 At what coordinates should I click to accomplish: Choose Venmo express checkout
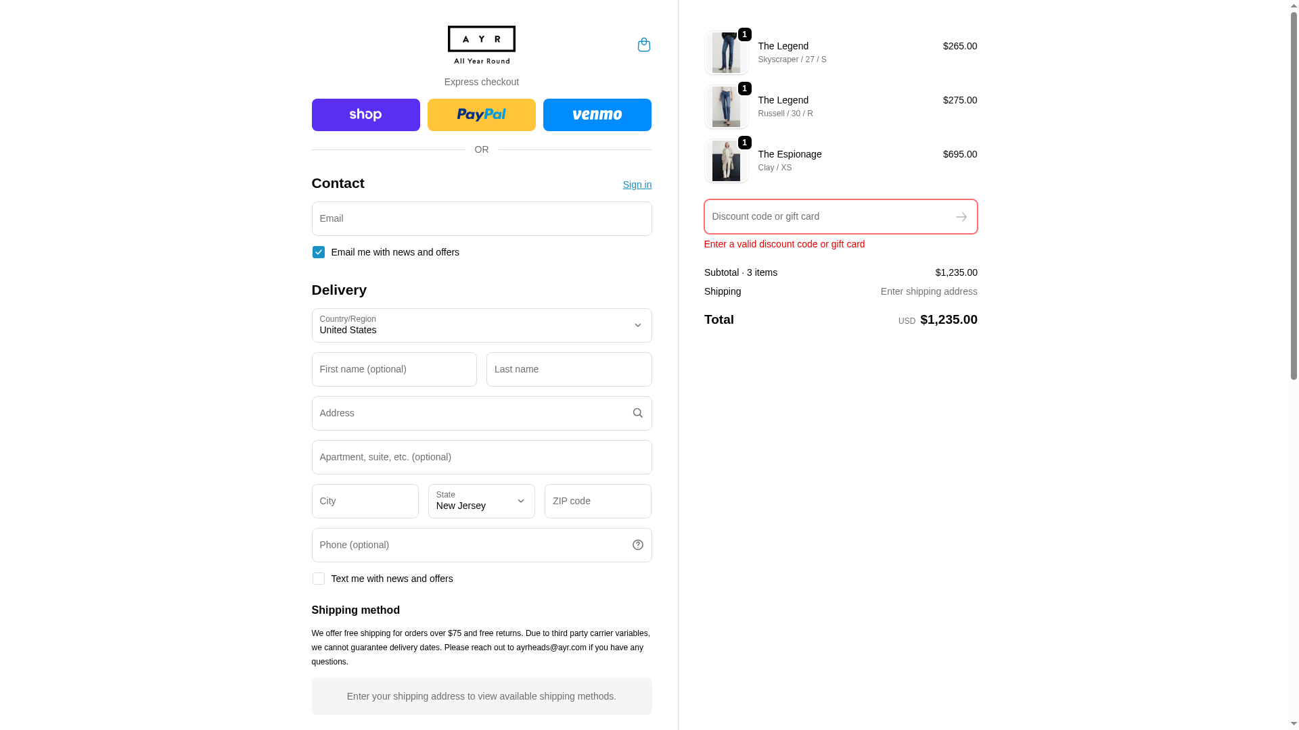tap(597, 115)
